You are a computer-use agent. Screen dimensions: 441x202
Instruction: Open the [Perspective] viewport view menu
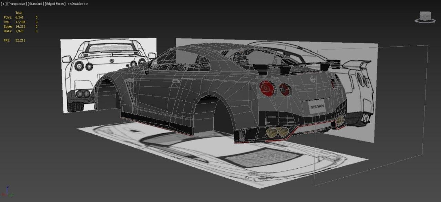(x=17, y=4)
